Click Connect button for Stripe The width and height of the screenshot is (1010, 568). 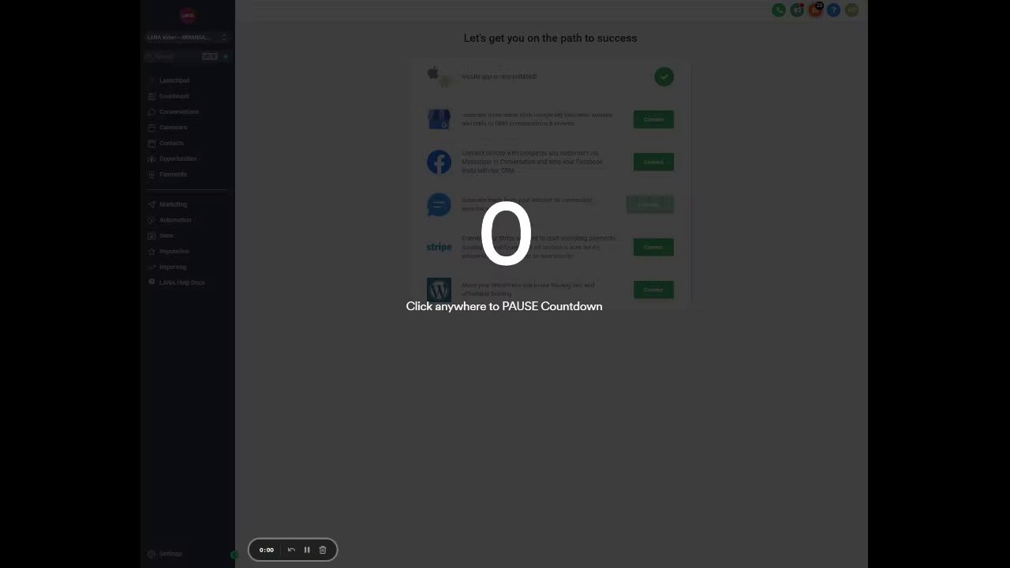(x=653, y=247)
